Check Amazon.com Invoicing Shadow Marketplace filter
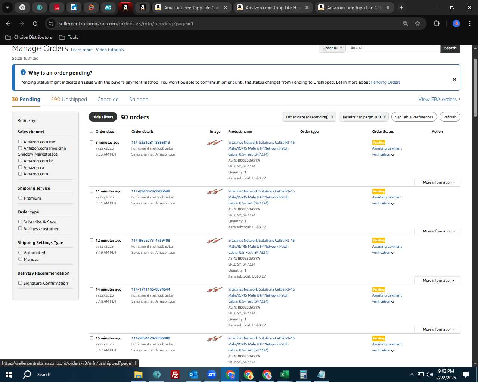This screenshot has height=382, width=478. click(20, 148)
